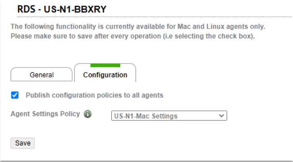Click the Save button
Screen dimensions: 293x162
point(23,143)
